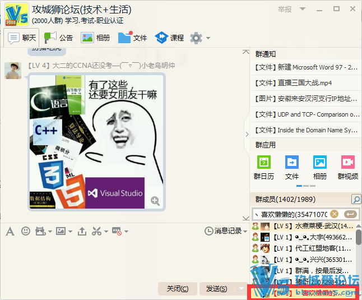The image size is (362, 300).
Task: Select member 水煮菜梗-武汉
Action: 303,226
